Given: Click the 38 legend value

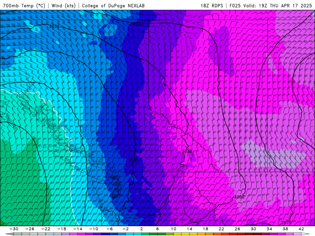Looking at the screenshot, I should pos(285,229).
